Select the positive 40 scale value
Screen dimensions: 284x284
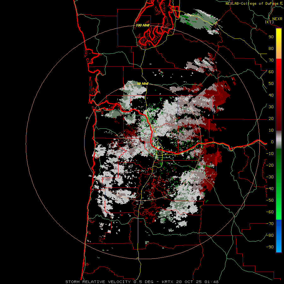(271, 95)
